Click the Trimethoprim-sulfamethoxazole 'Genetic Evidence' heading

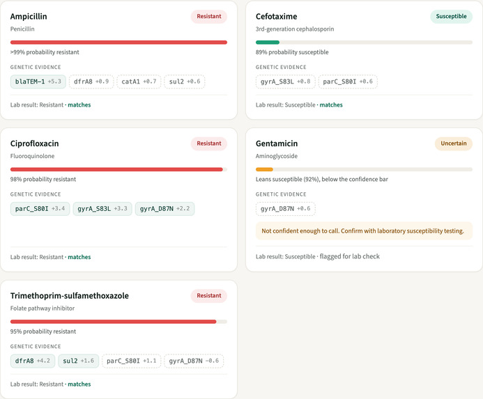click(36, 346)
